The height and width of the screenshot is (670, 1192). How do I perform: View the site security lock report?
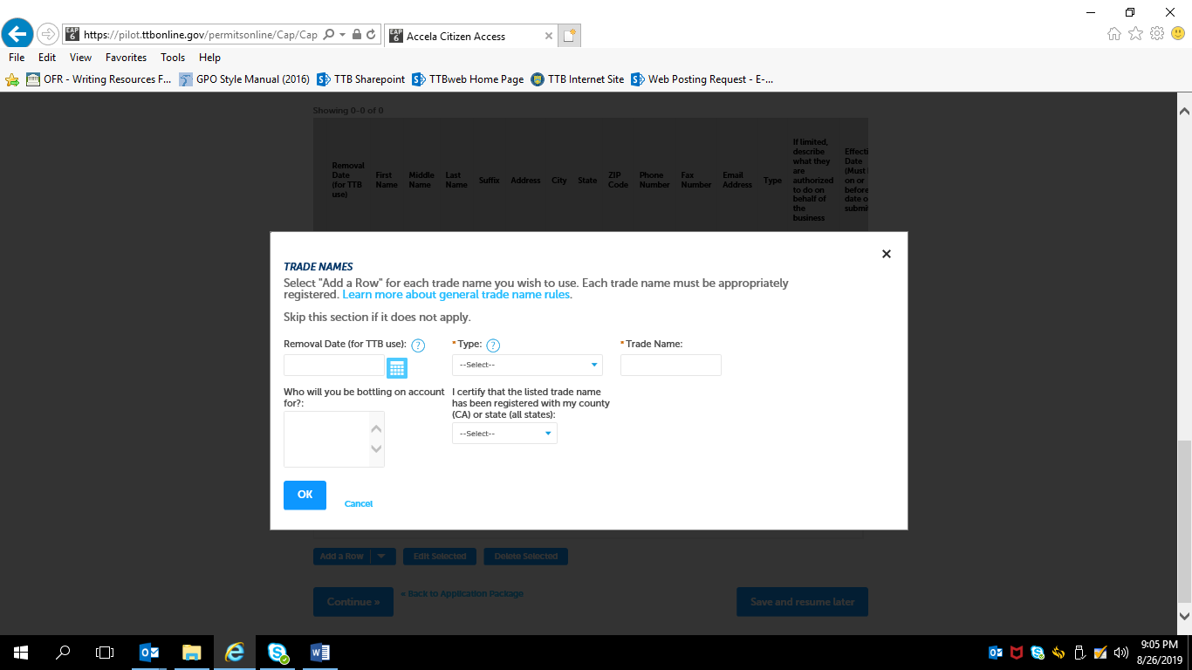(x=356, y=35)
